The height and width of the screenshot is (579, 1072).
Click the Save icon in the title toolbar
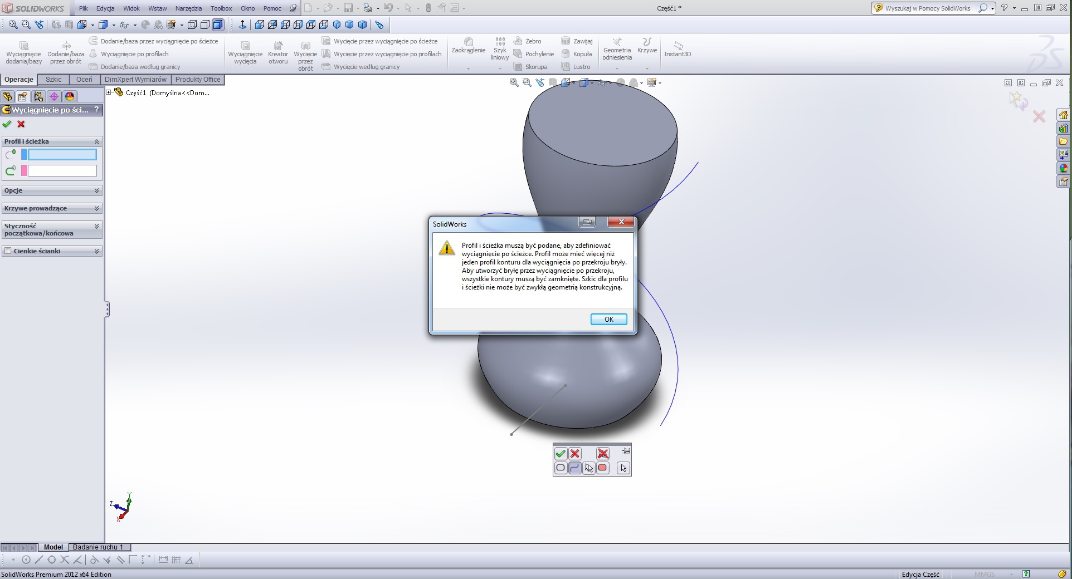point(348,8)
